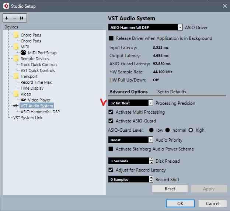Toggle Release Driver when Application is in Background
230x211 pixels.
click(x=111, y=38)
